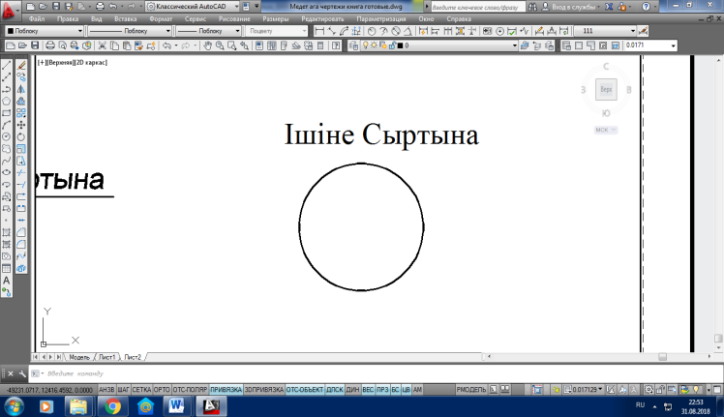Open Google Chrome from the taskbar

[113, 406]
